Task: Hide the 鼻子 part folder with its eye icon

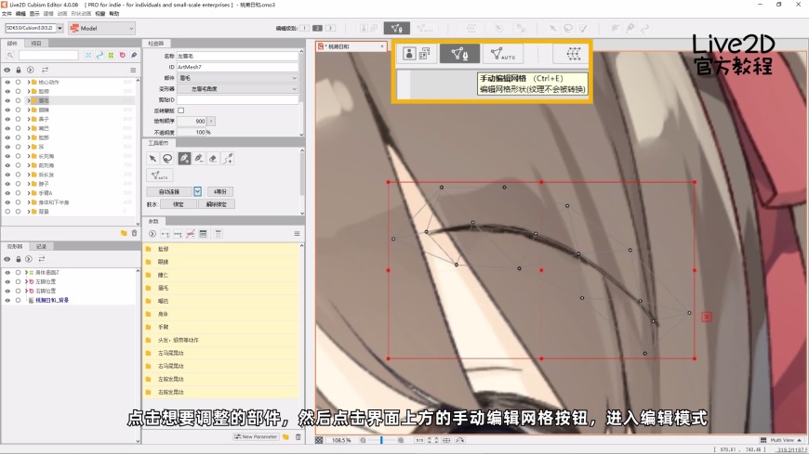Action: (7, 119)
